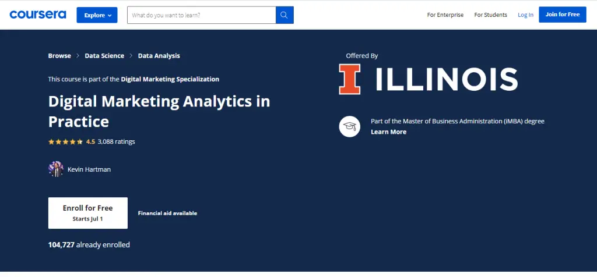The width and height of the screenshot is (597, 277).
Task: Go to the Browse breadcrumb
Action: (x=59, y=56)
